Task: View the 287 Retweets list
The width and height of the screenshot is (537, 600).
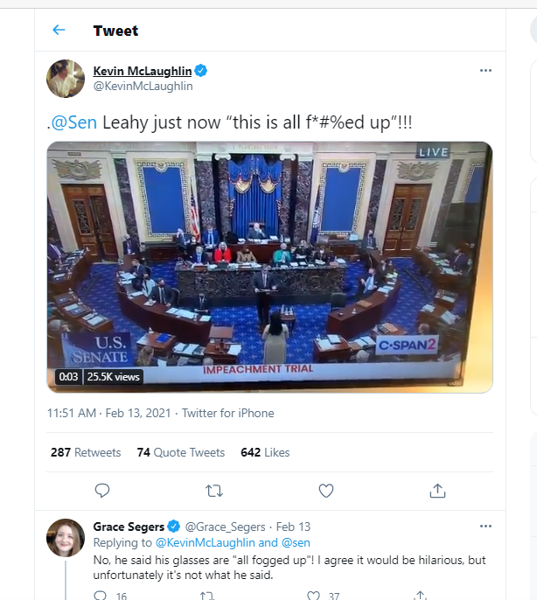Action: click(86, 452)
